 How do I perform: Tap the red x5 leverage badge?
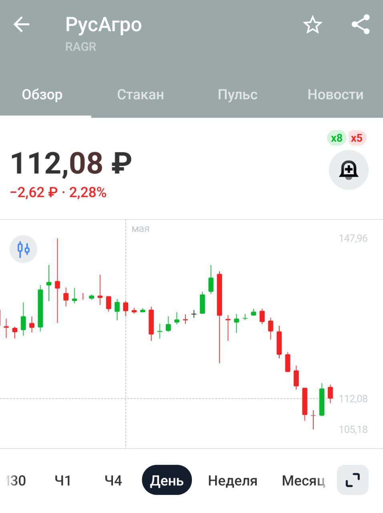357,138
